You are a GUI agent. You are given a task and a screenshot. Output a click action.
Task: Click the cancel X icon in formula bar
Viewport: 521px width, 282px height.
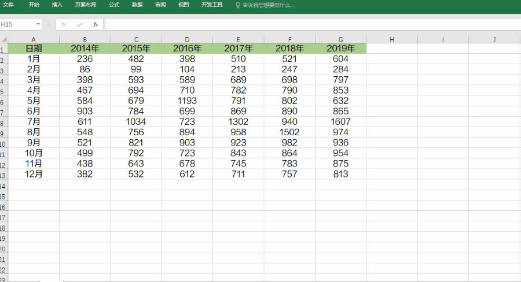pyautogui.click(x=64, y=24)
